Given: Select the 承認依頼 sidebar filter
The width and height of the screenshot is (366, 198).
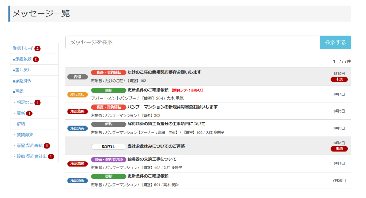Looking at the screenshot, I should [x=24, y=59].
